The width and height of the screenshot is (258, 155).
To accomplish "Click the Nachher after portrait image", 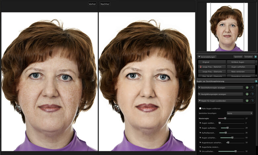I will (x=147, y=81).
